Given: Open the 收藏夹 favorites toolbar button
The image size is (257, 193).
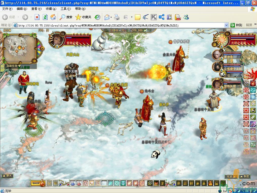Looking at the screenshot, I should (x=84, y=17).
